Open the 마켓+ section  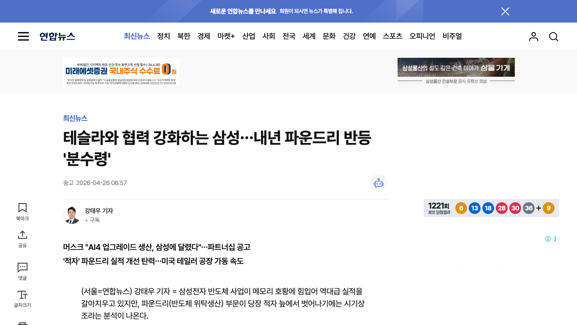pos(226,37)
